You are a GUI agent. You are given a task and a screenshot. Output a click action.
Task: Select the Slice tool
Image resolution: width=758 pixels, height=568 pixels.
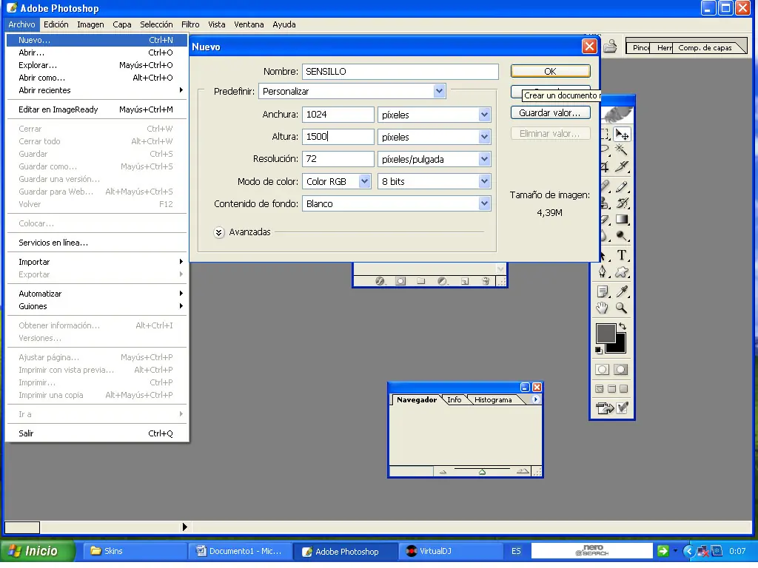coord(622,166)
